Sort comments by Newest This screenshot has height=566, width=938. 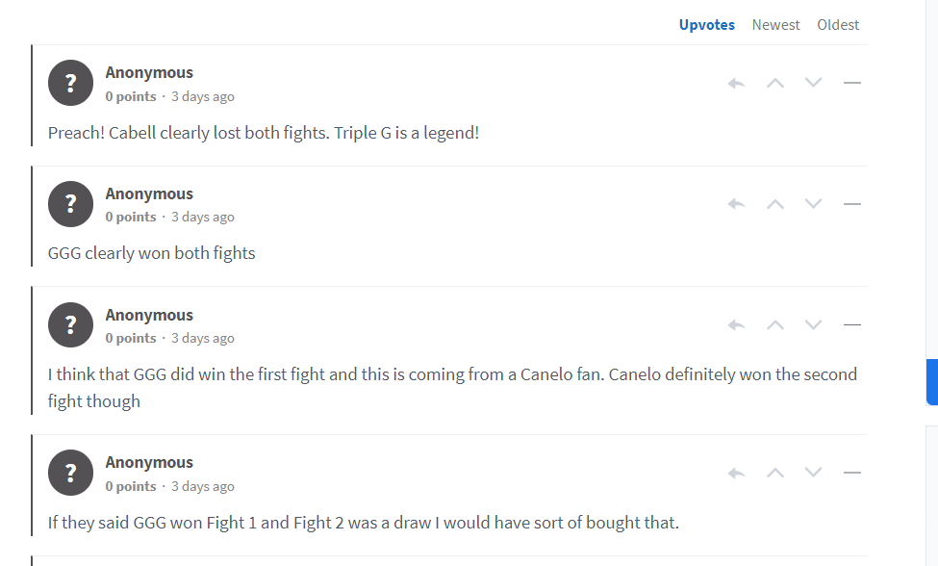pyautogui.click(x=775, y=25)
